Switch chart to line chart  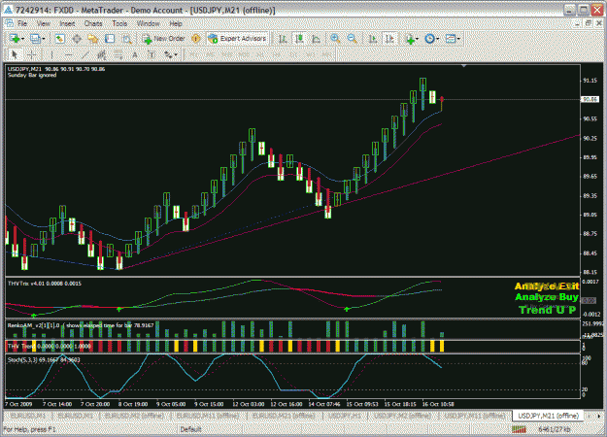(x=316, y=39)
